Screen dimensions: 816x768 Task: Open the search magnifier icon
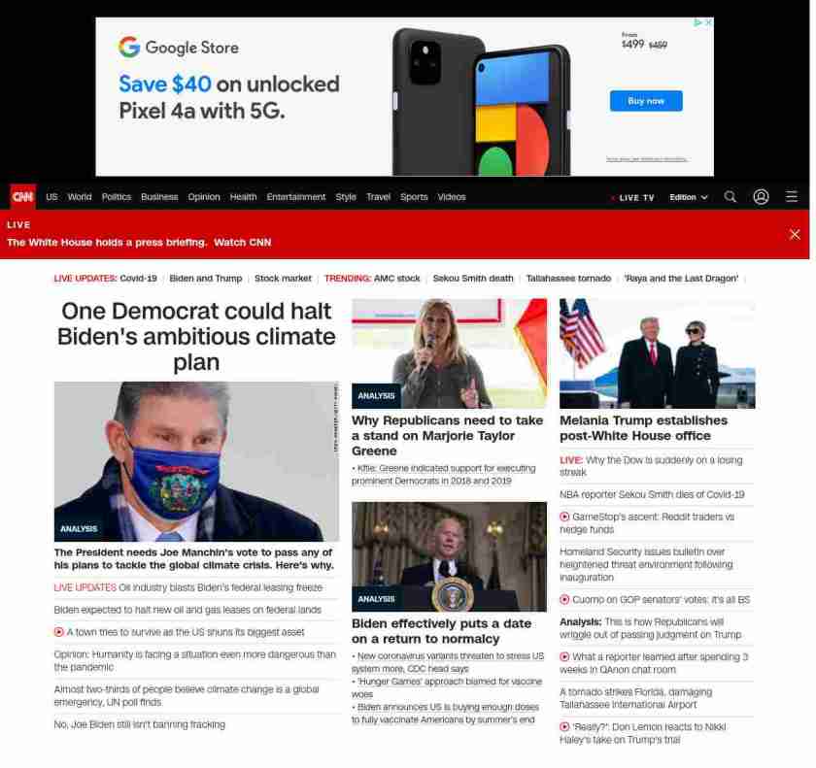(x=731, y=196)
